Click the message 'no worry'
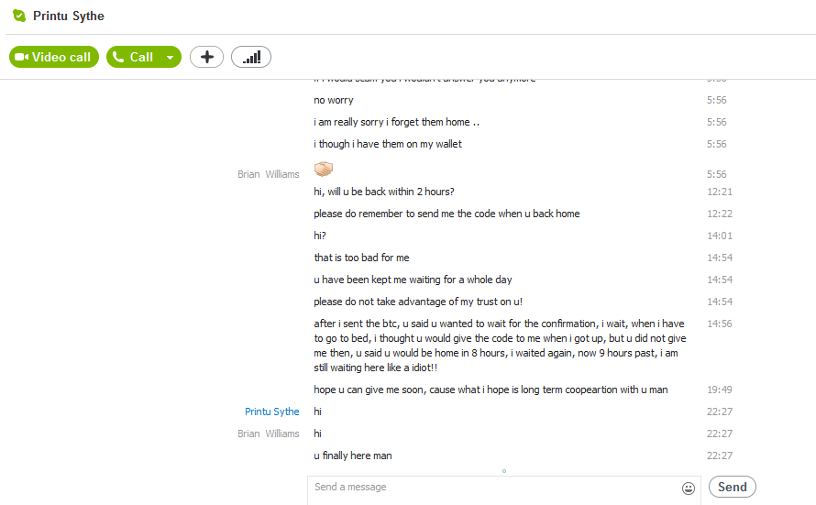816x505 pixels. pyautogui.click(x=333, y=100)
